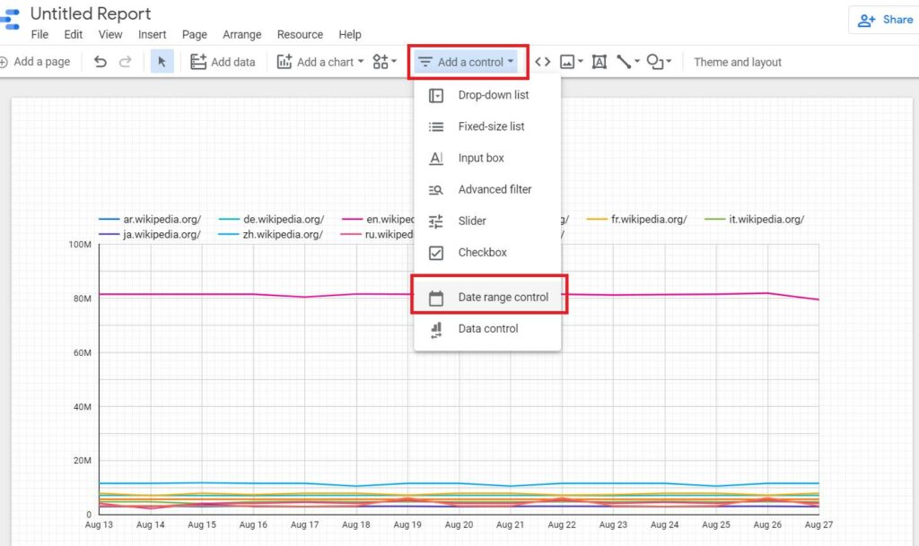Viewport: 919px width, 546px height.
Task: Select the Line tool icon
Action: click(x=624, y=62)
